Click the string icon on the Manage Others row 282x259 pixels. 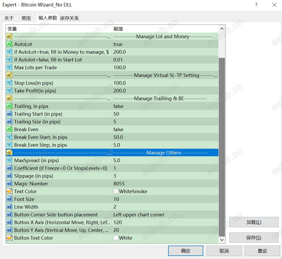tap(9, 152)
